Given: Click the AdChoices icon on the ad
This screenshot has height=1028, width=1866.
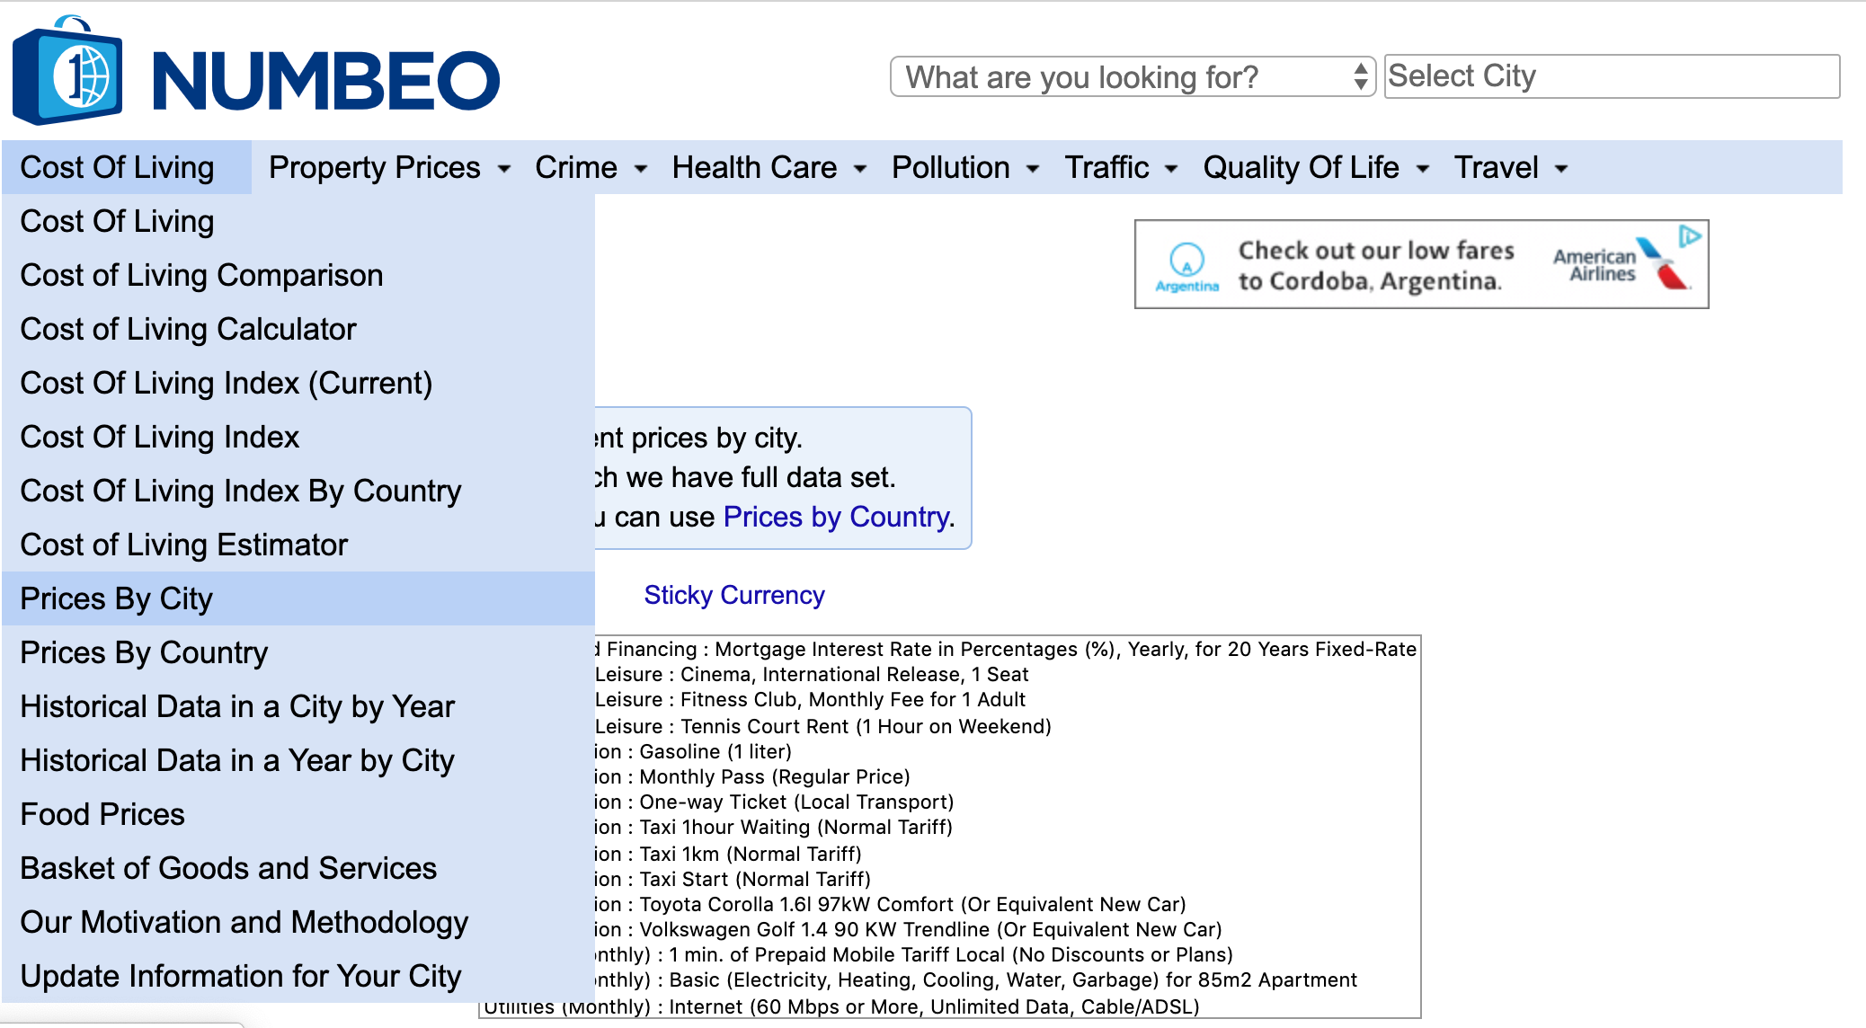Looking at the screenshot, I should coord(1690,236).
